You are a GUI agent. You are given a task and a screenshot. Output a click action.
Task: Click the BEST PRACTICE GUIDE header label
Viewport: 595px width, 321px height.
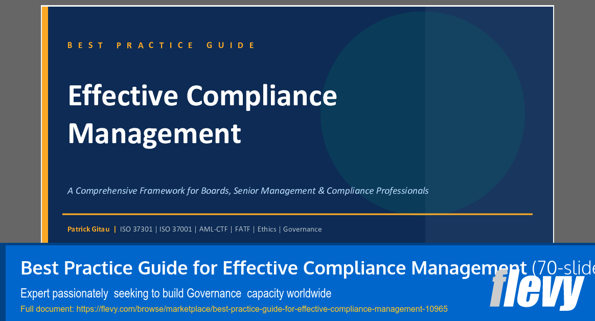(161, 45)
